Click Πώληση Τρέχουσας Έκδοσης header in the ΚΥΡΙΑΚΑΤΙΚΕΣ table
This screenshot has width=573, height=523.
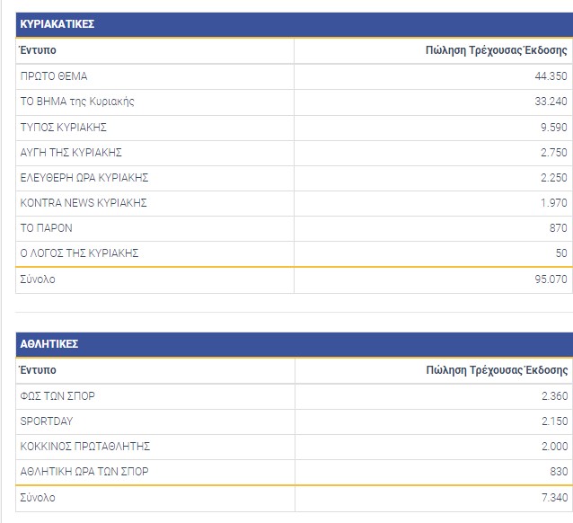click(496, 50)
